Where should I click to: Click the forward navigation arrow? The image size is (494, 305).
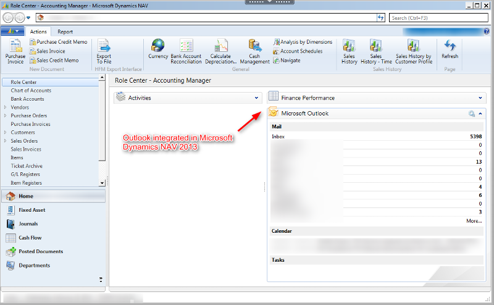point(20,18)
